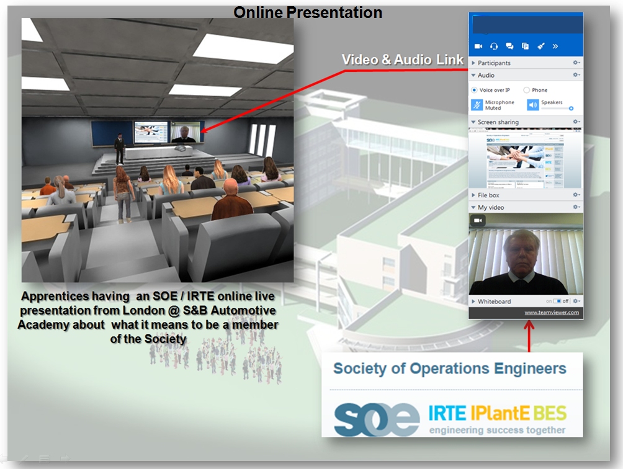This screenshot has height=469, width=623.
Task: Click the file box documents toolbar icon
Action: coord(525,47)
